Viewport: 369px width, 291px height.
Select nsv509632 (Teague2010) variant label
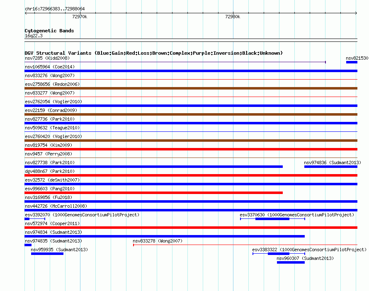pyautogui.click(x=52, y=128)
